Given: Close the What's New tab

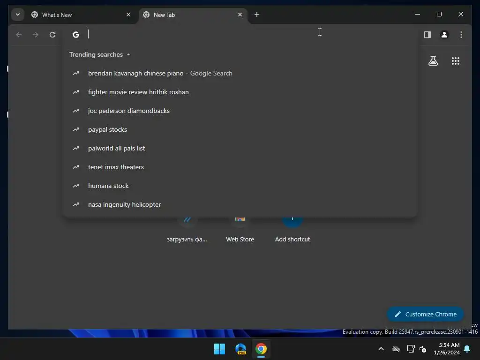Looking at the screenshot, I should coord(128,15).
